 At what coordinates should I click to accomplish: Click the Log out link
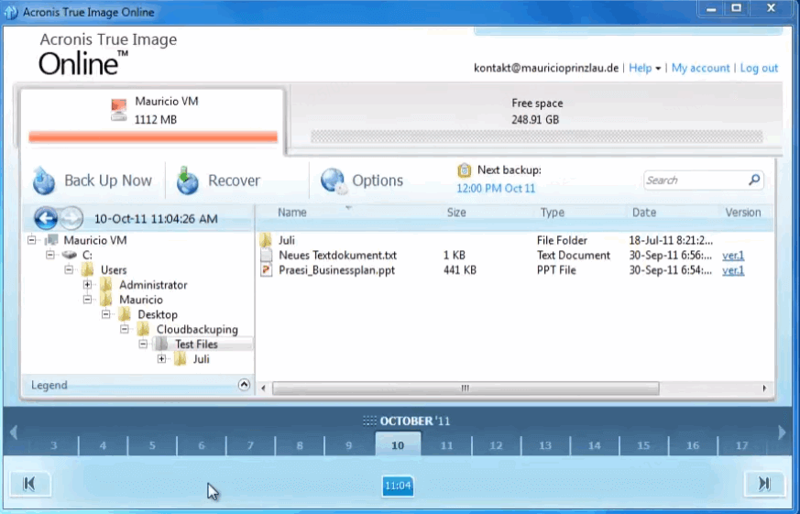(x=759, y=68)
